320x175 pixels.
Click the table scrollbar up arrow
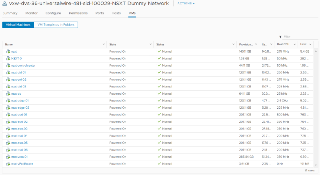tap(316, 51)
